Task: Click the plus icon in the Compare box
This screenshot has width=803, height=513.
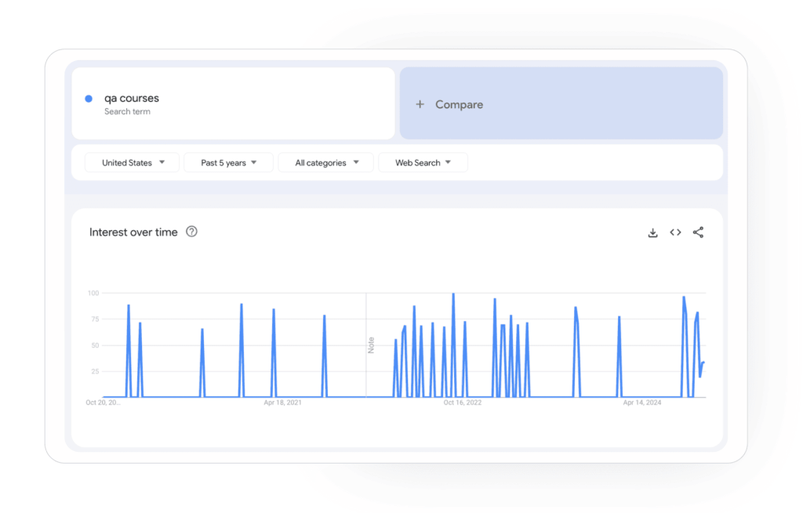Action: (420, 104)
